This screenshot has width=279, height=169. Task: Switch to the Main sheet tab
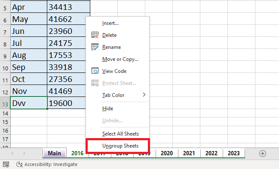click(55, 153)
